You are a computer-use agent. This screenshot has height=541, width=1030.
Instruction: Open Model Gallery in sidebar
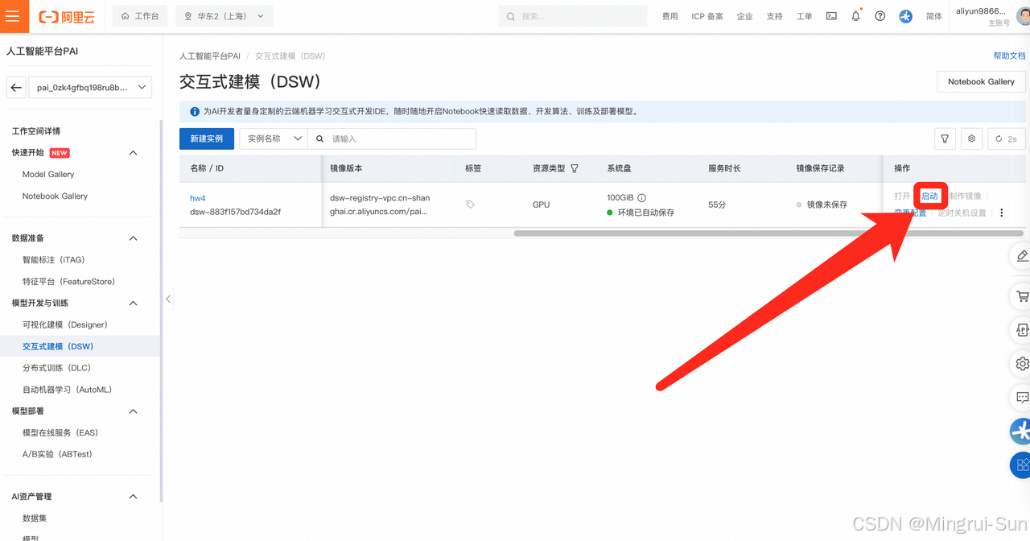[48, 174]
